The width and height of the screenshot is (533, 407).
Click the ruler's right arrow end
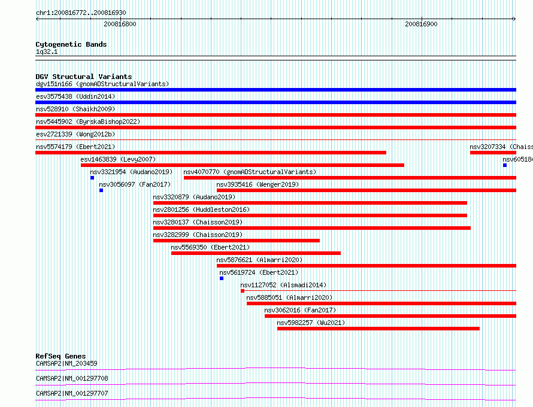pyautogui.click(x=514, y=19)
